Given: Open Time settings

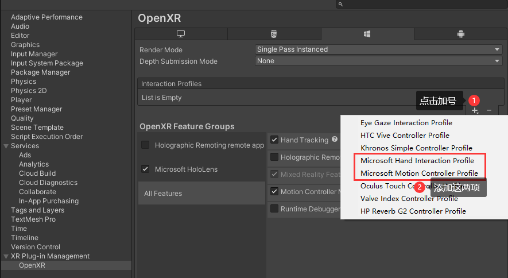Looking at the screenshot, I should pos(19,229).
